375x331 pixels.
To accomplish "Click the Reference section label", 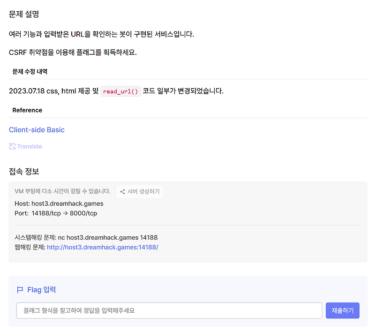I will [27, 110].
